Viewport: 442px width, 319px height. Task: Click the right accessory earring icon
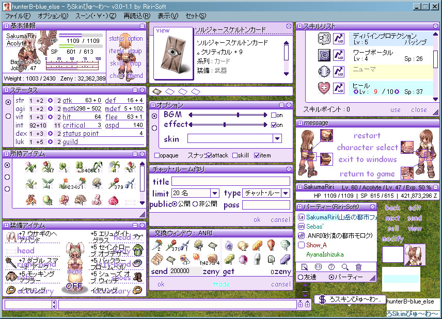(137, 290)
